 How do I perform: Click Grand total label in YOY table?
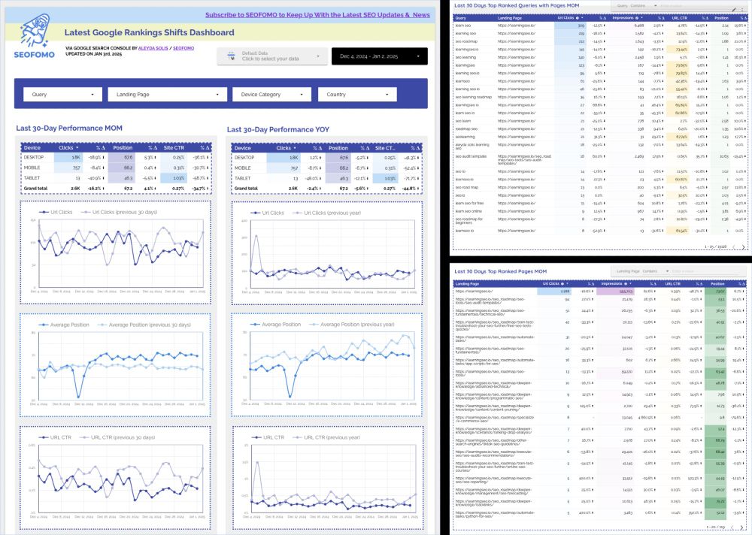tap(246, 189)
